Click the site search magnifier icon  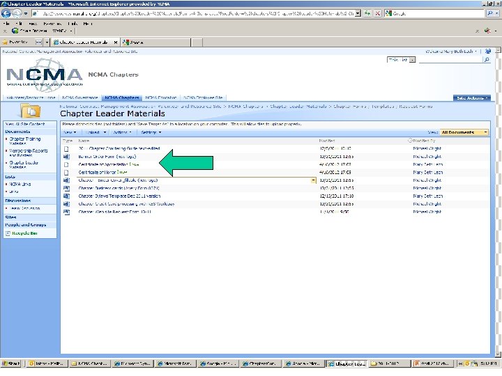pos(487,60)
